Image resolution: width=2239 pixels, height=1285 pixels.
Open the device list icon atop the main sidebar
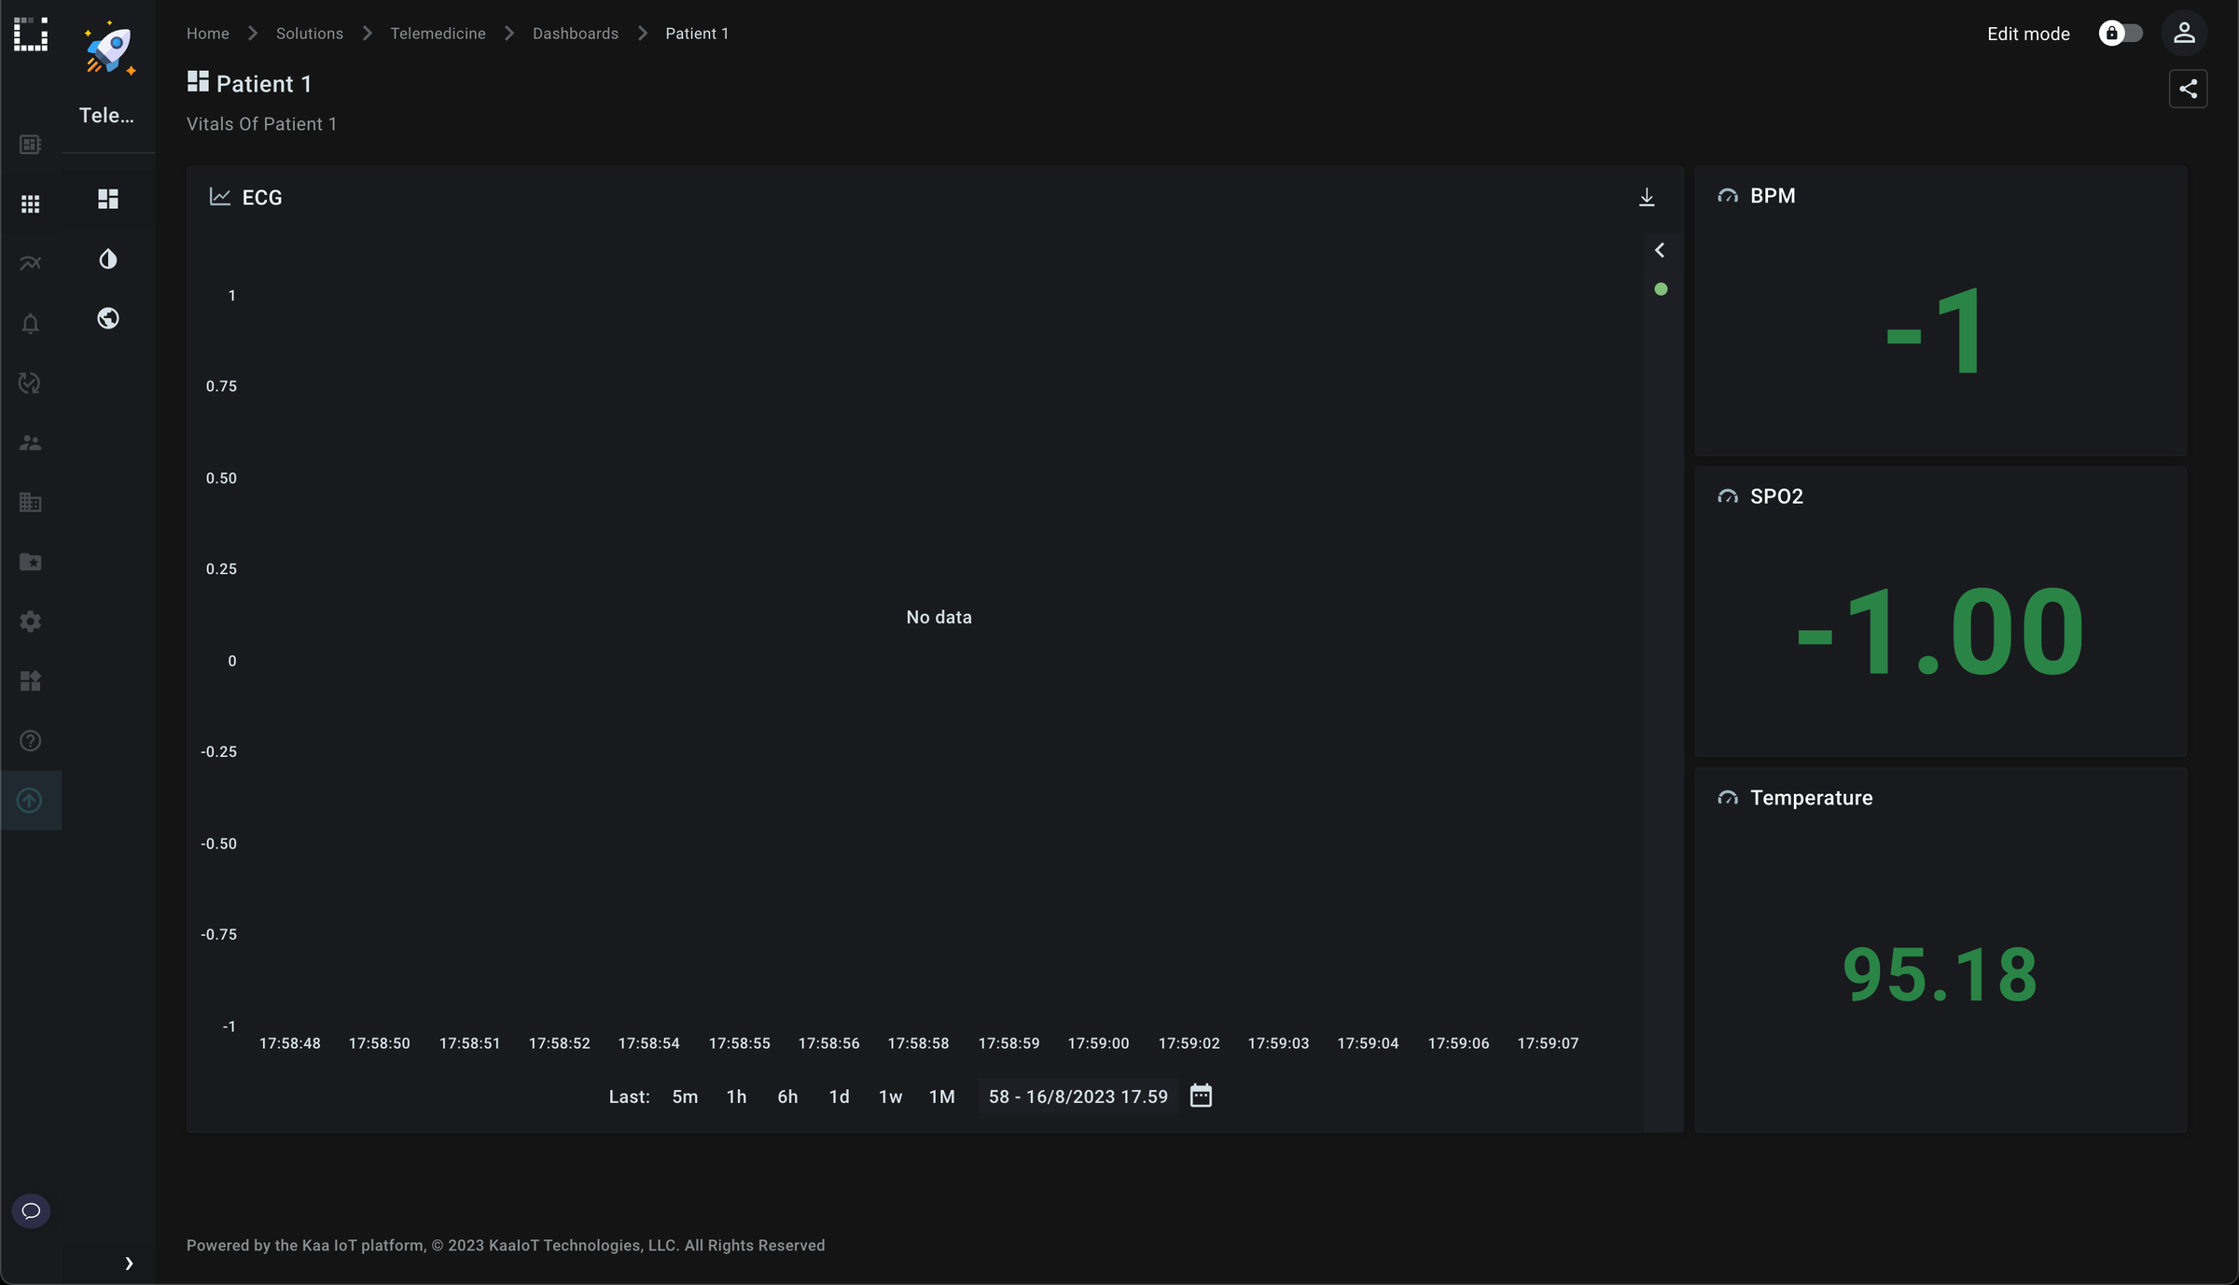tap(31, 144)
